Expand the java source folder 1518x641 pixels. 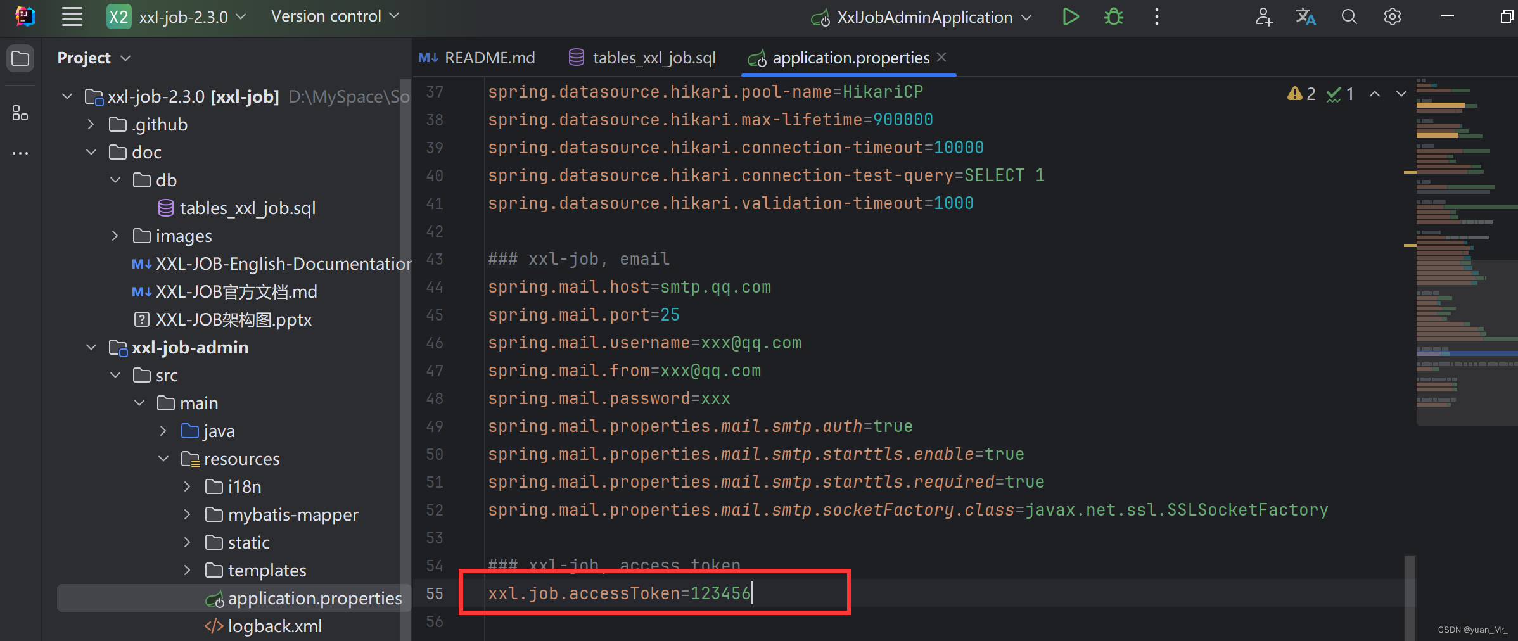(x=163, y=431)
